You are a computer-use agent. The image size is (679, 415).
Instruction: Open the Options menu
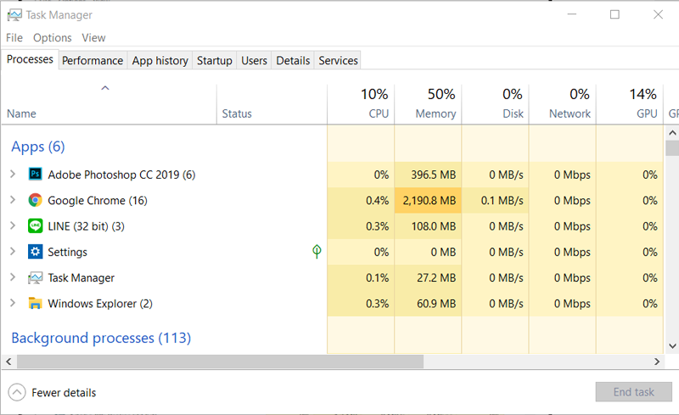(53, 37)
